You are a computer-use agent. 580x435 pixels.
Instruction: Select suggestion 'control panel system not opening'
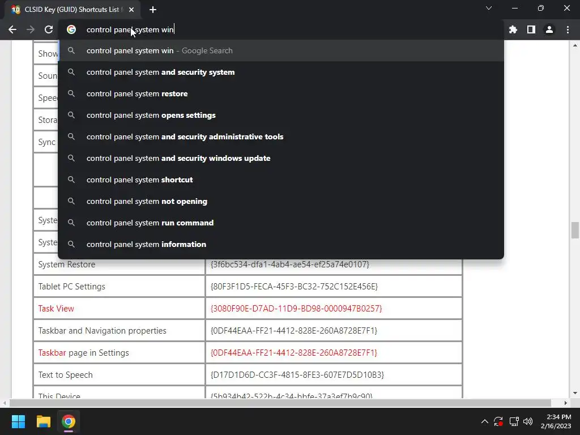281,201
